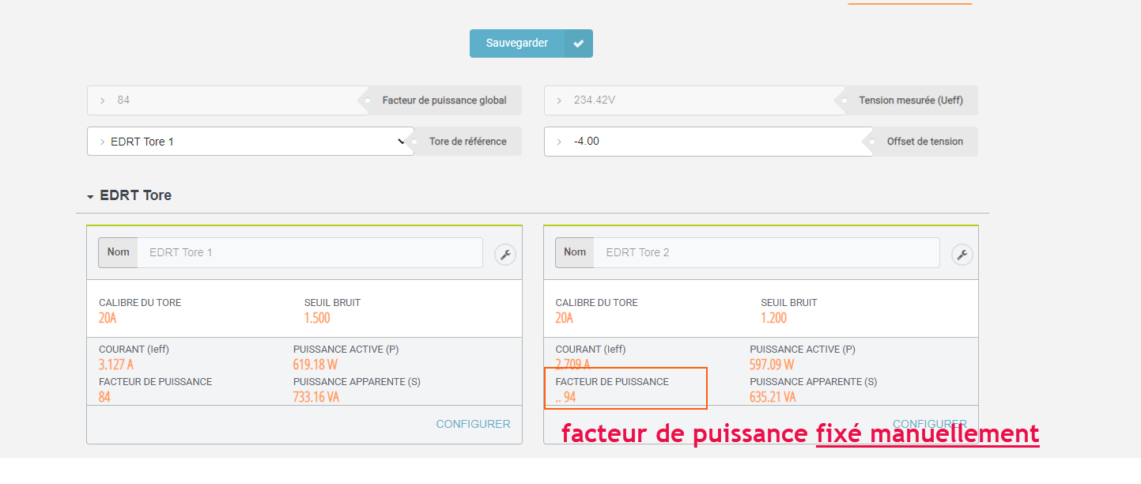Open wrench settings for EDRT Tore 1
The height and width of the screenshot is (484, 1141).
point(505,255)
